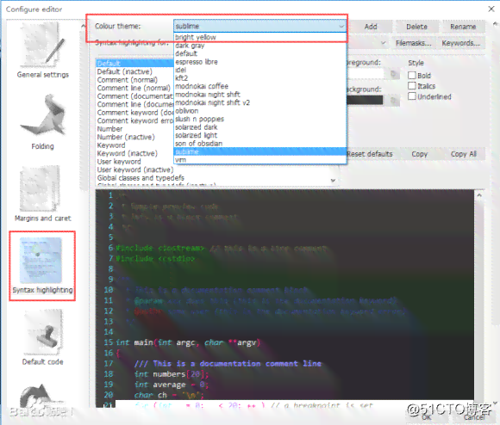Click the dark background colour swatch
This screenshot has height=425, width=500.
click(365, 100)
